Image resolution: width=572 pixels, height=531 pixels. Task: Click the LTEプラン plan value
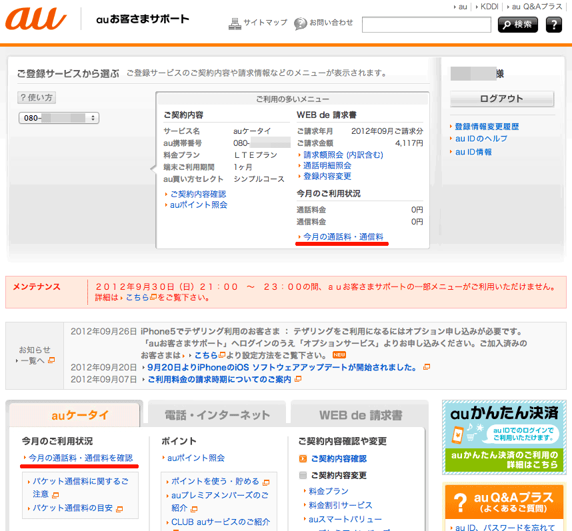pos(255,155)
